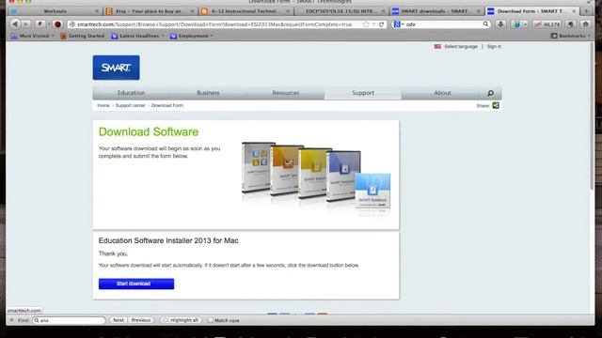Close the Workouts tab
602x338 pixels.
click(97, 11)
